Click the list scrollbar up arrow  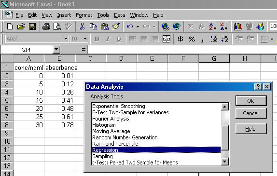pyautogui.click(x=225, y=107)
